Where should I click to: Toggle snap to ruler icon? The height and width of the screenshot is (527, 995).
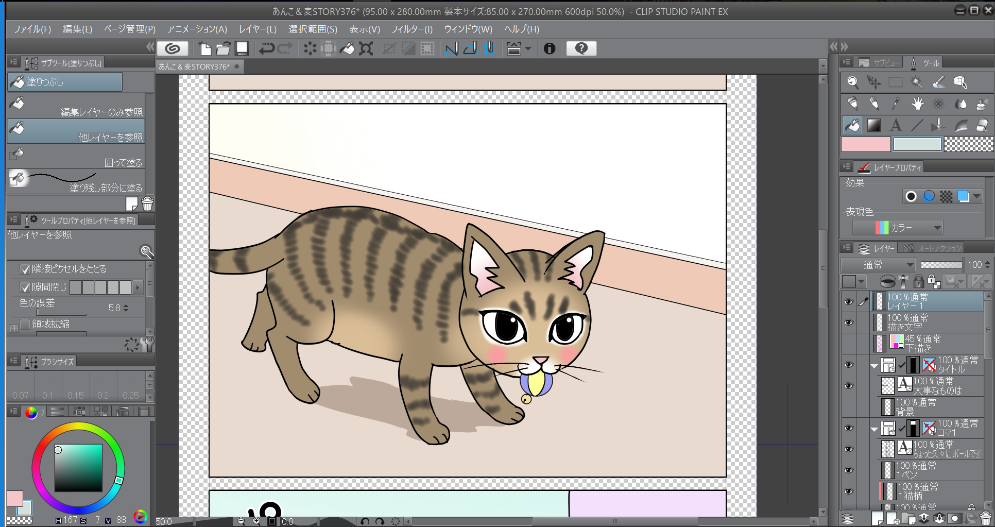click(452, 48)
